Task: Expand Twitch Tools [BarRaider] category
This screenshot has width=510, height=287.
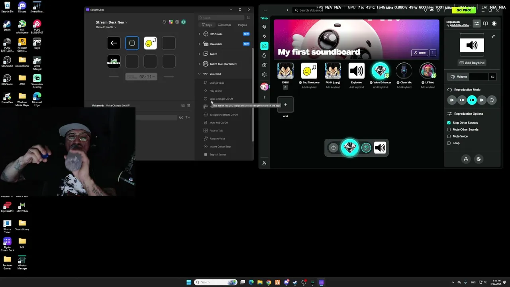Action: 200,64
